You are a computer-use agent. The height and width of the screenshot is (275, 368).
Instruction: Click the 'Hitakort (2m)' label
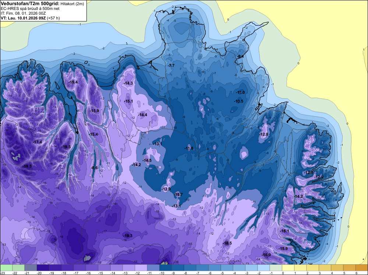[72, 4]
